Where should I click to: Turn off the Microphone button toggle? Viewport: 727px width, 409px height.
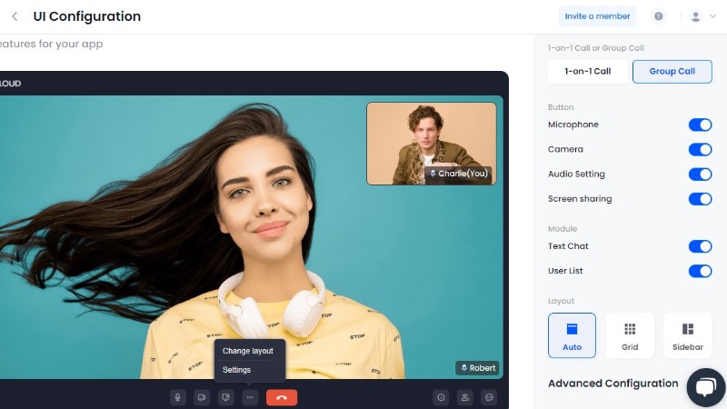click(x=700, y=125)
